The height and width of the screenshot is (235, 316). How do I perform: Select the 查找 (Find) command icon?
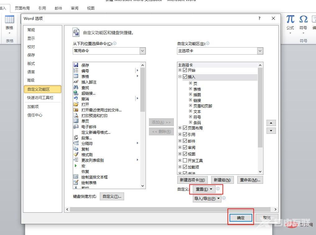[x=76, y=87]
